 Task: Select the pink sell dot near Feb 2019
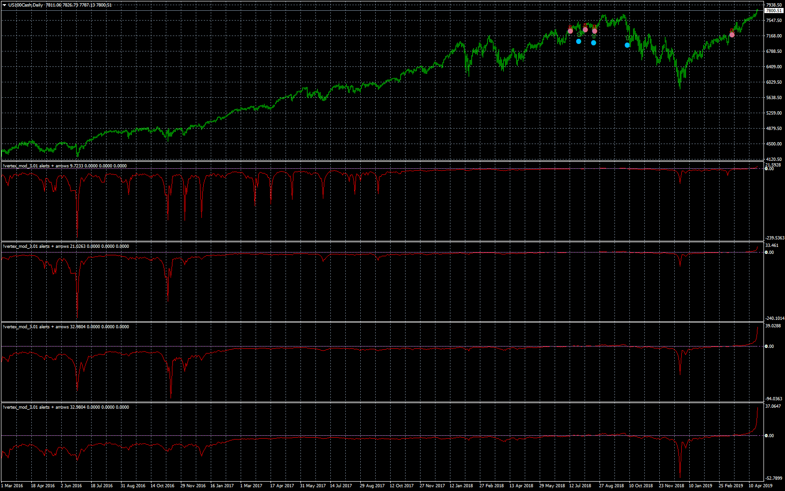tap(732, 35)
